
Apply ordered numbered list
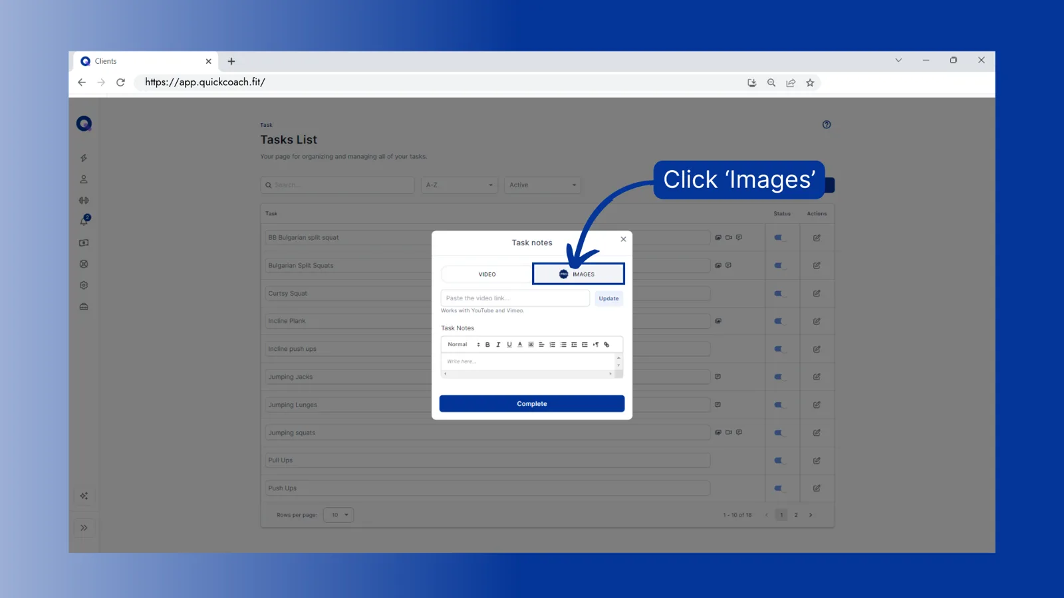coord(552,345)
